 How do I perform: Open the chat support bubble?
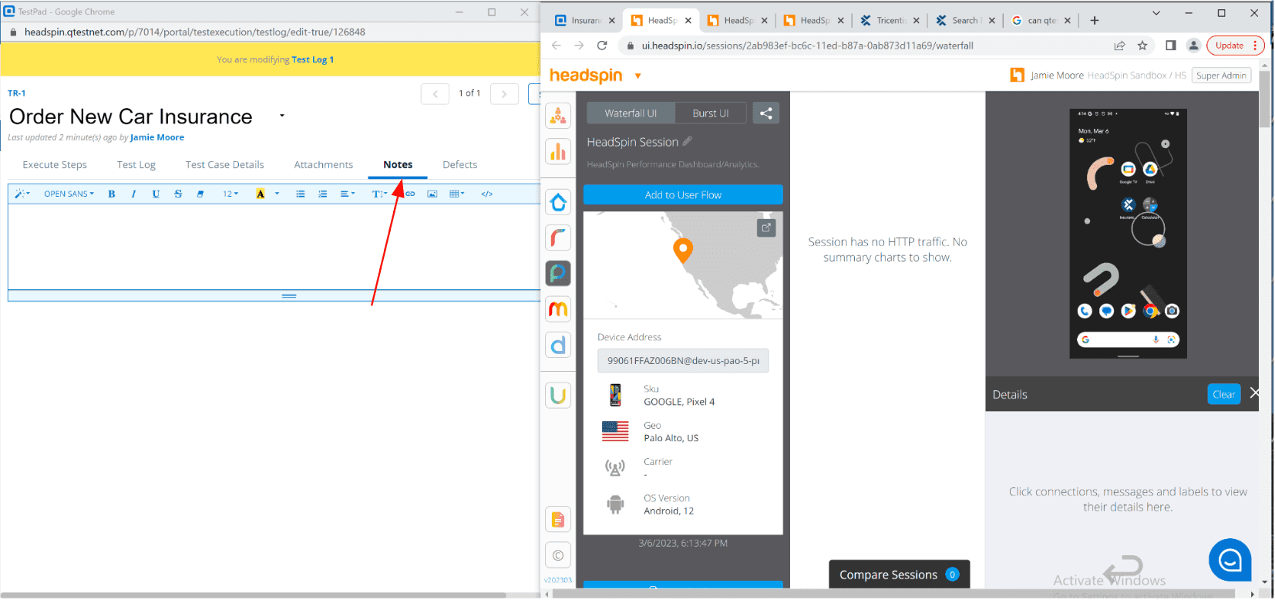point(1230,560)
